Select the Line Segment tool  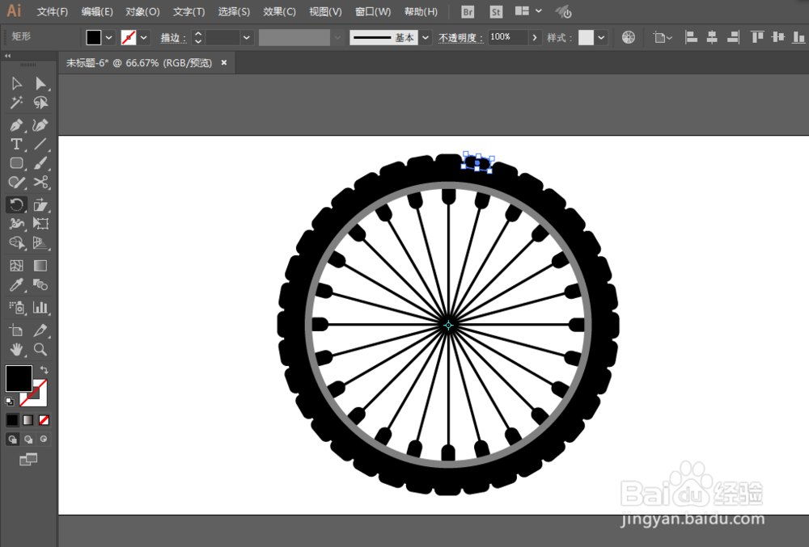[40, 144]
